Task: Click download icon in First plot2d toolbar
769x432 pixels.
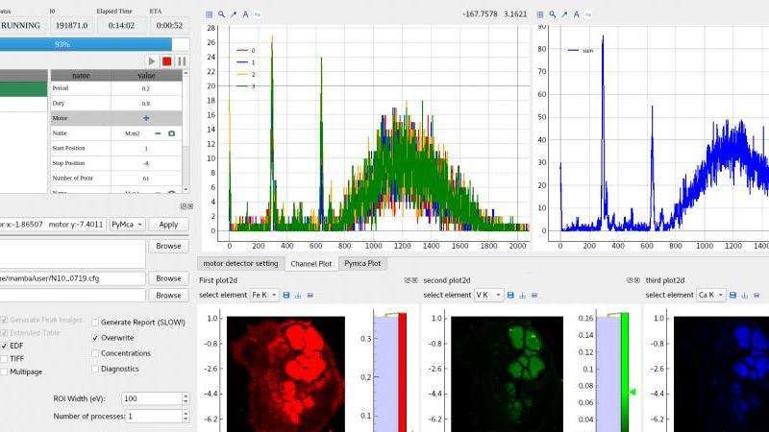Action: point(298,295)
